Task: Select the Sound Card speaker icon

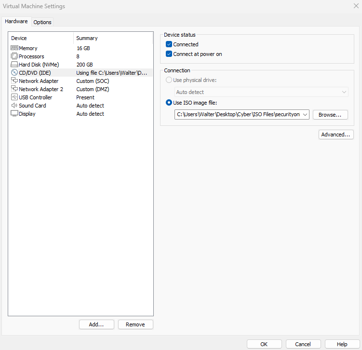Action: pos(14,106)
